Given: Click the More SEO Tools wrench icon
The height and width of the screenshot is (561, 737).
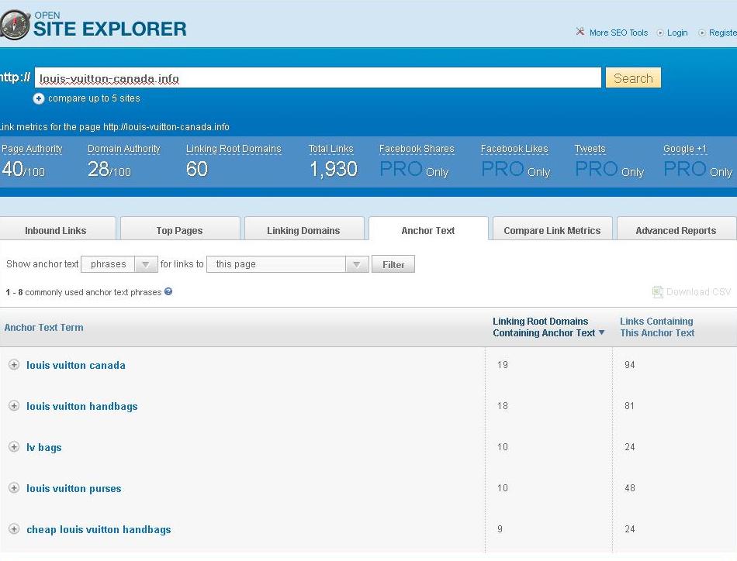Looking at the screenshot, I should [580, 32].
